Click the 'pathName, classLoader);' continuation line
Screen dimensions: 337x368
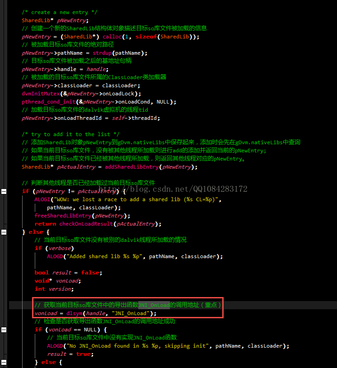point(84,208)
